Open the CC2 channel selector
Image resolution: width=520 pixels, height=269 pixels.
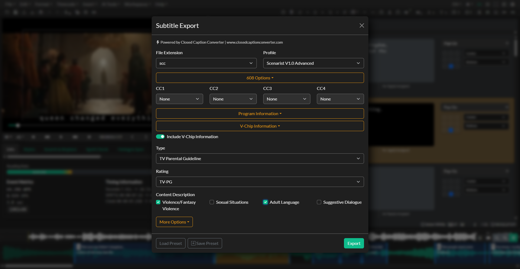pos(233,99)
